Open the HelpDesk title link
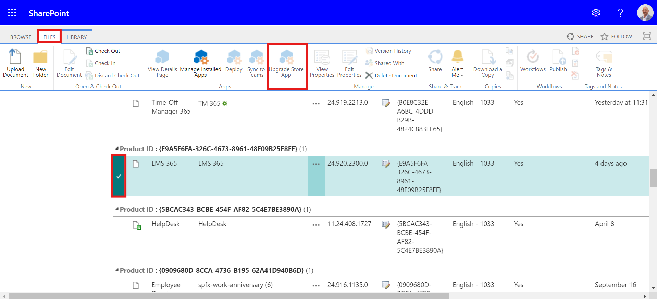 tap(165, 224)
